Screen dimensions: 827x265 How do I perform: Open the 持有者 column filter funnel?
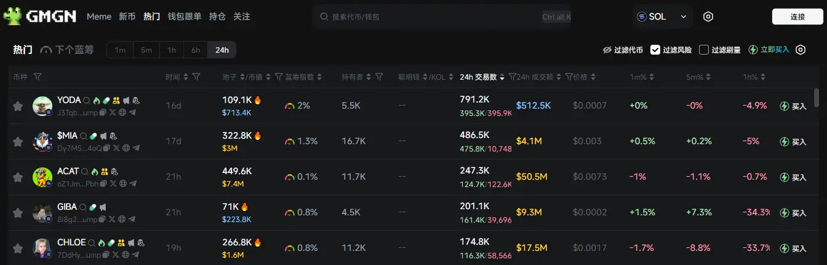pyautogui.click(x=379, y=77)
